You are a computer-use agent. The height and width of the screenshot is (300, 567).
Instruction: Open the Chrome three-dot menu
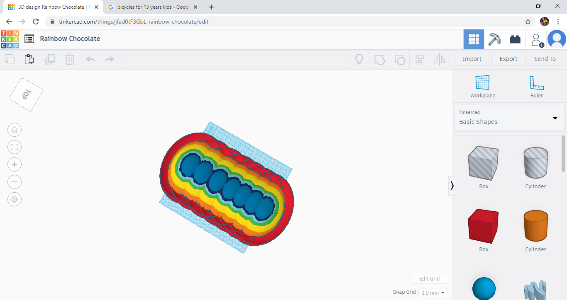tap(558, 22)
